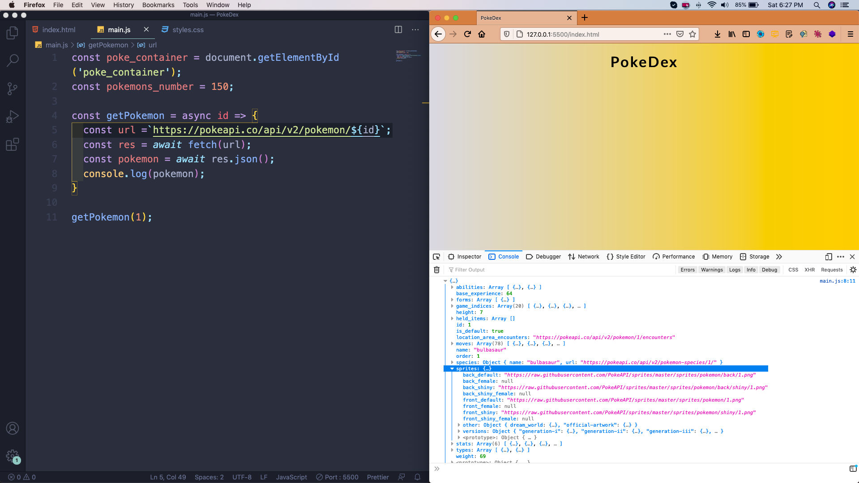
Task: Toggle the Warnings console filter
Action: tap(712, 270)
